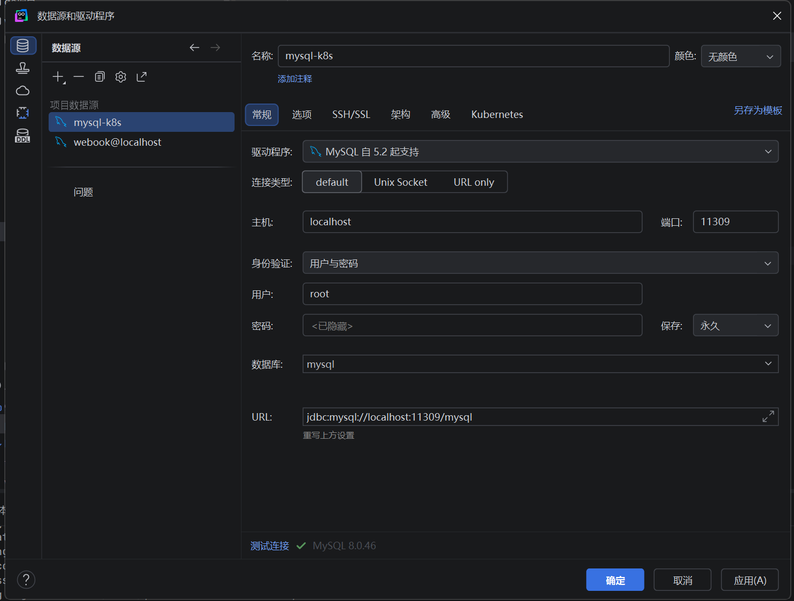Open the password save option dropdown

click(x=736, y=326)
